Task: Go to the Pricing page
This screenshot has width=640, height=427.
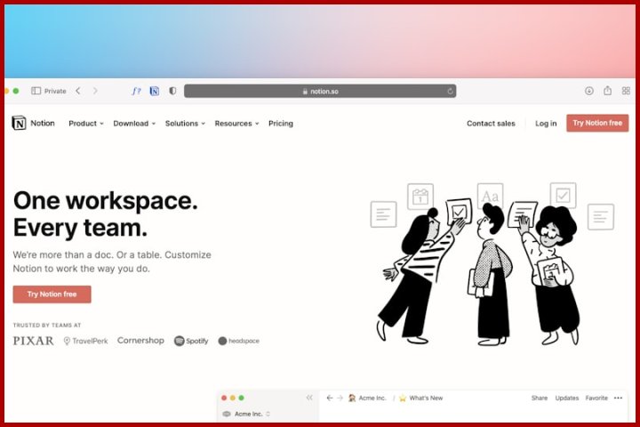Action: 281,124
